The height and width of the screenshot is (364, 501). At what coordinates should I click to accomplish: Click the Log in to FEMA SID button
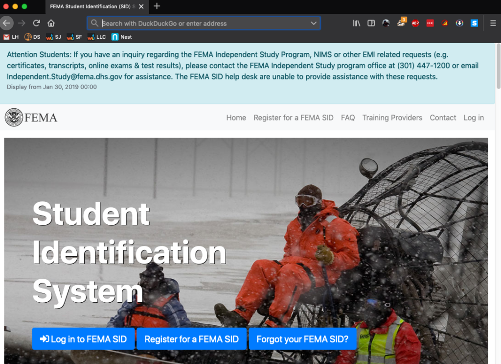(83, 339)
